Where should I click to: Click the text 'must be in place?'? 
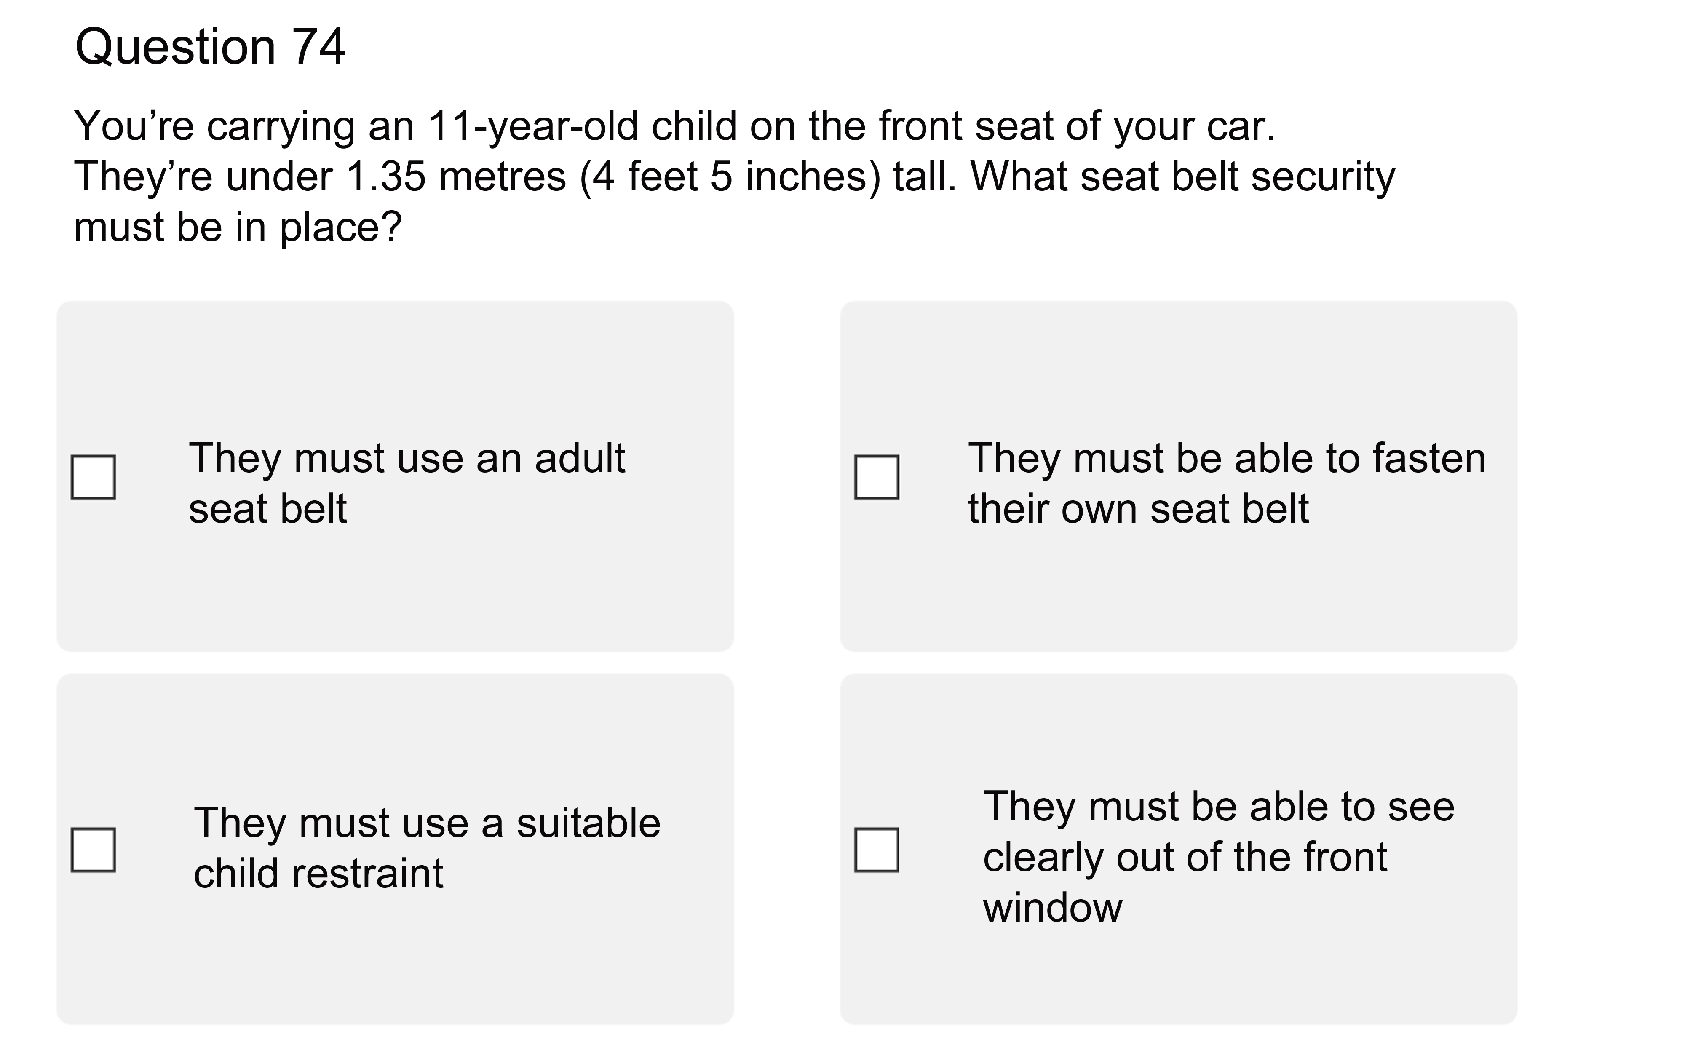pyautogui.click(x=238, y=227)
